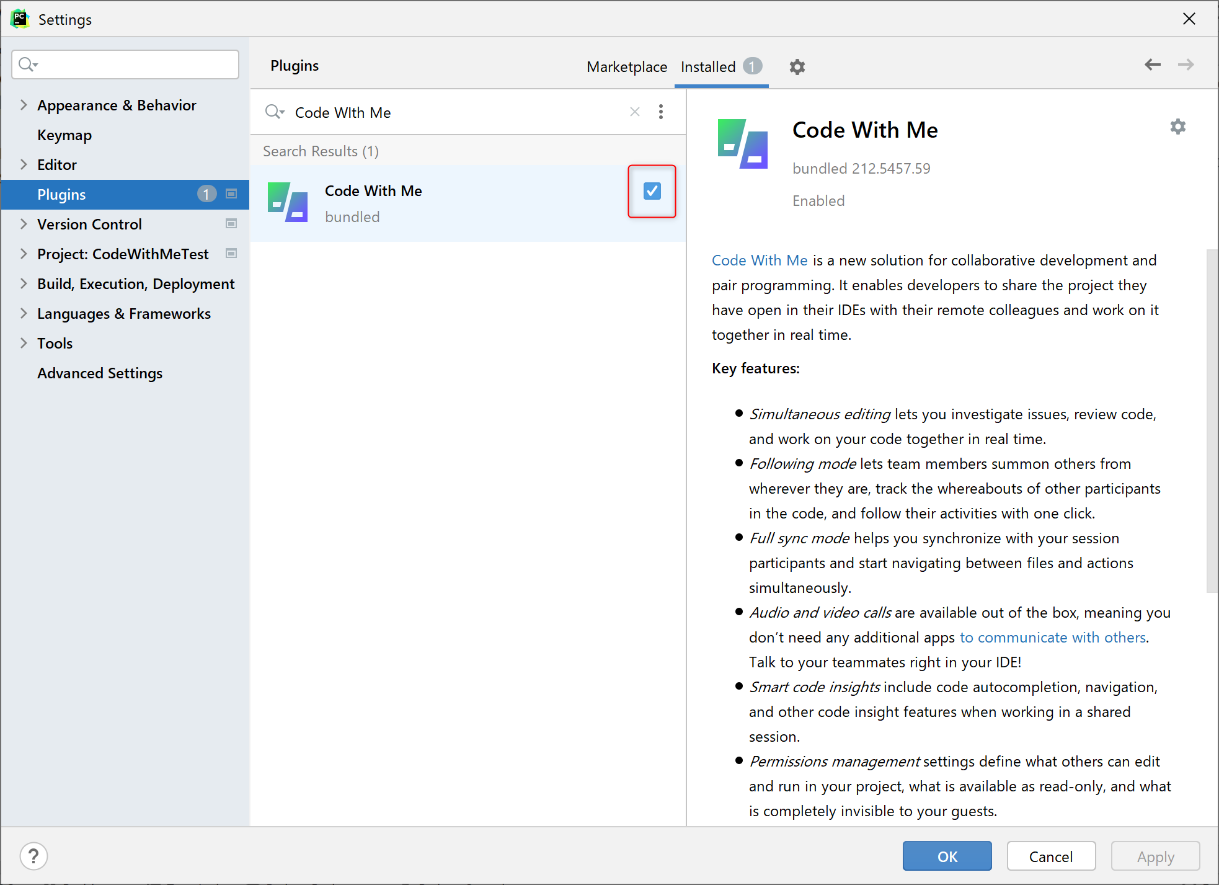Click the 'Simultaneous editing' feature text
This screenshot has width=1219, height=885.
point(820,414)
